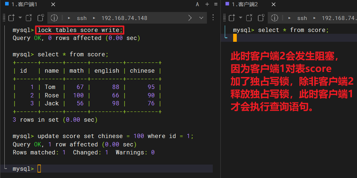
Task: Click the name cell 'Rose'
Action: [x=52, y=95]
